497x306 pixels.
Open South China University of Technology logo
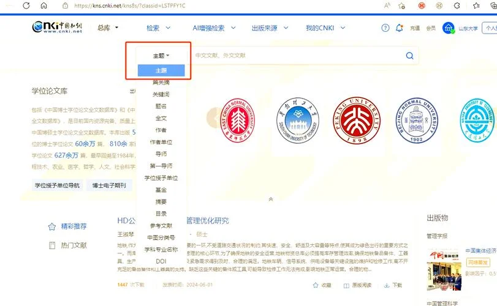298,120
